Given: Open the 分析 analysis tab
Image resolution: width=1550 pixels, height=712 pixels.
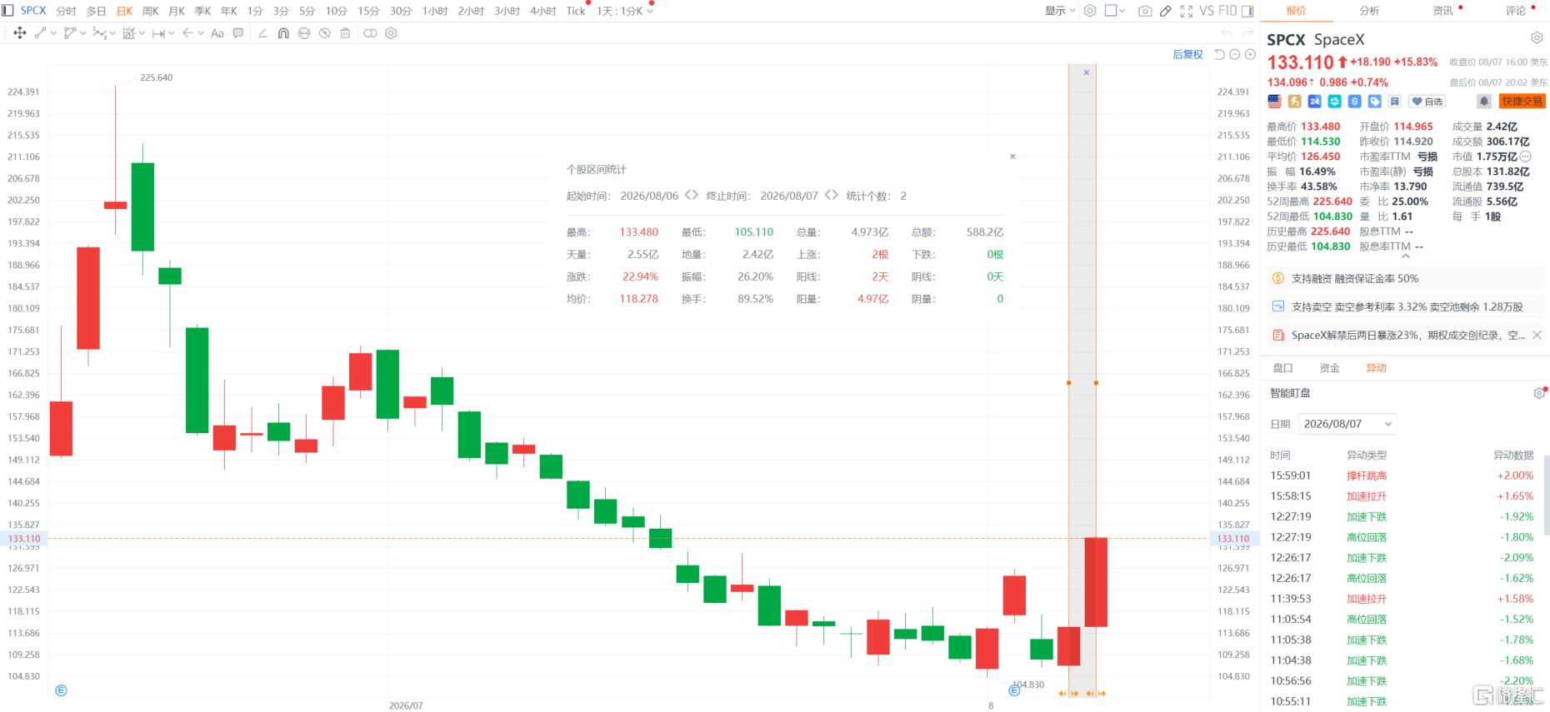Looking at the screenshot, I should point(1370,11).
